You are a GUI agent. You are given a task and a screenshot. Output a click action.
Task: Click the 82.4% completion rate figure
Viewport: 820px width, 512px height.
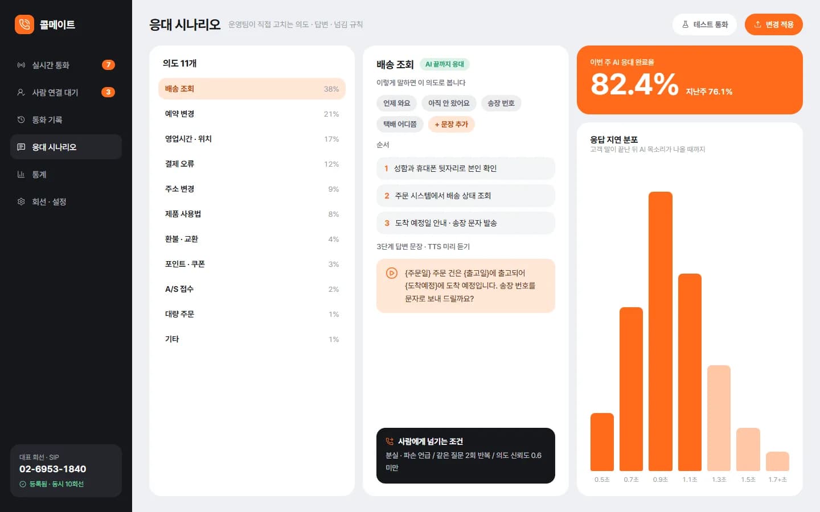click(634, 84)
